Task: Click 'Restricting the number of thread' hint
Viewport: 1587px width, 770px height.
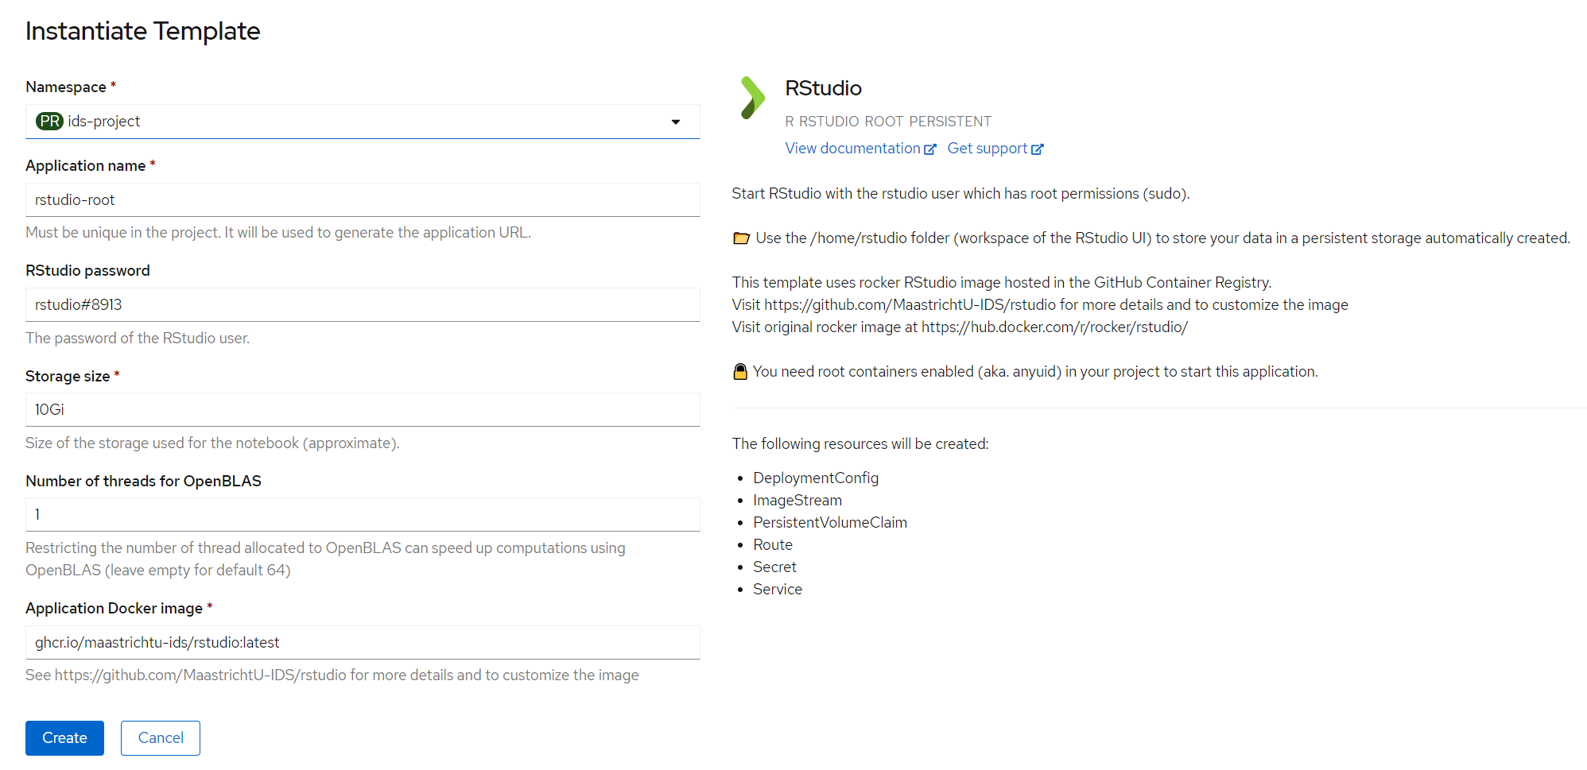Action: pos(325,559)
